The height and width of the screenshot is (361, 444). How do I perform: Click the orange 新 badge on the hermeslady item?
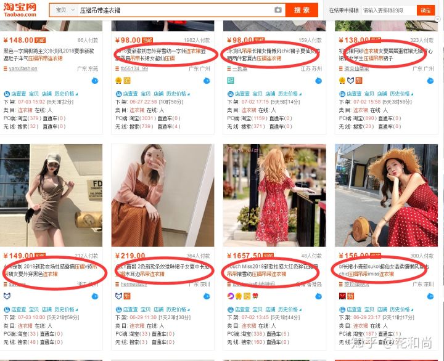(127, 296)
